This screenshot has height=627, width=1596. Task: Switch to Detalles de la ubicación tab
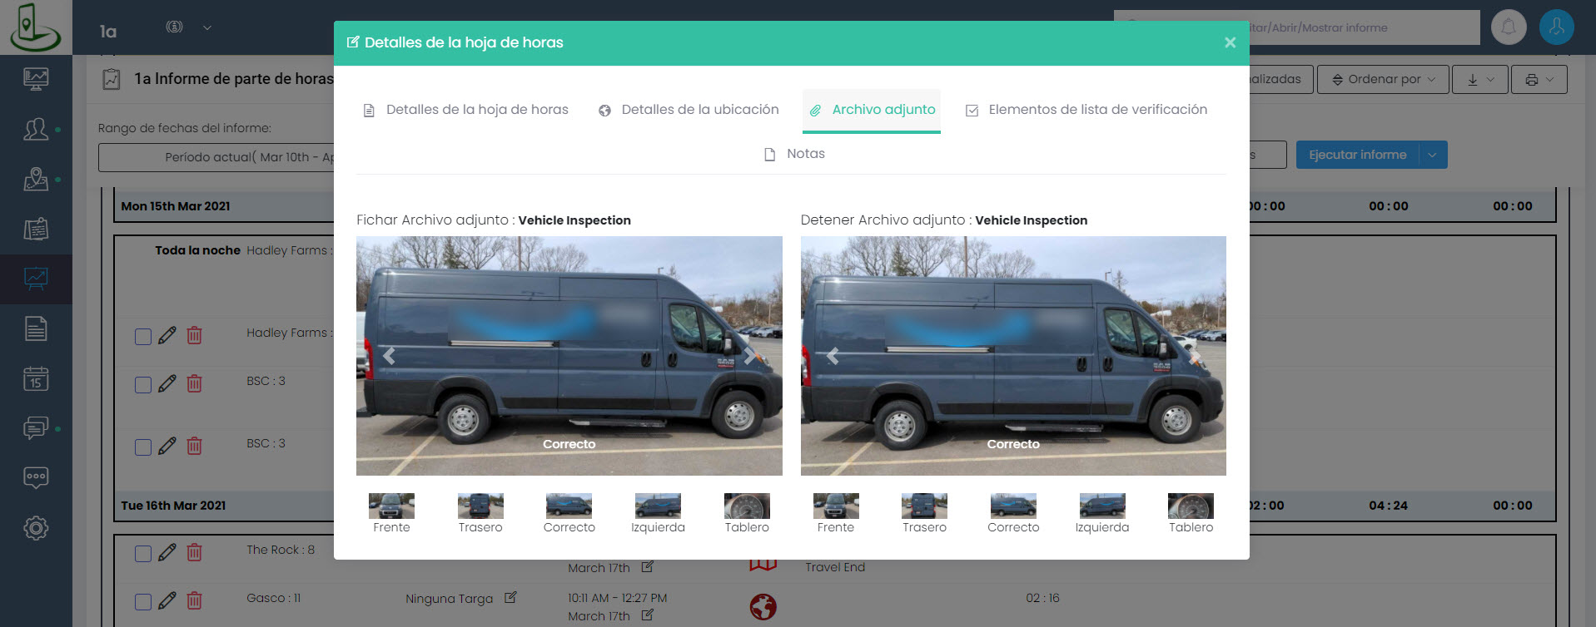(x=689, y=110)
